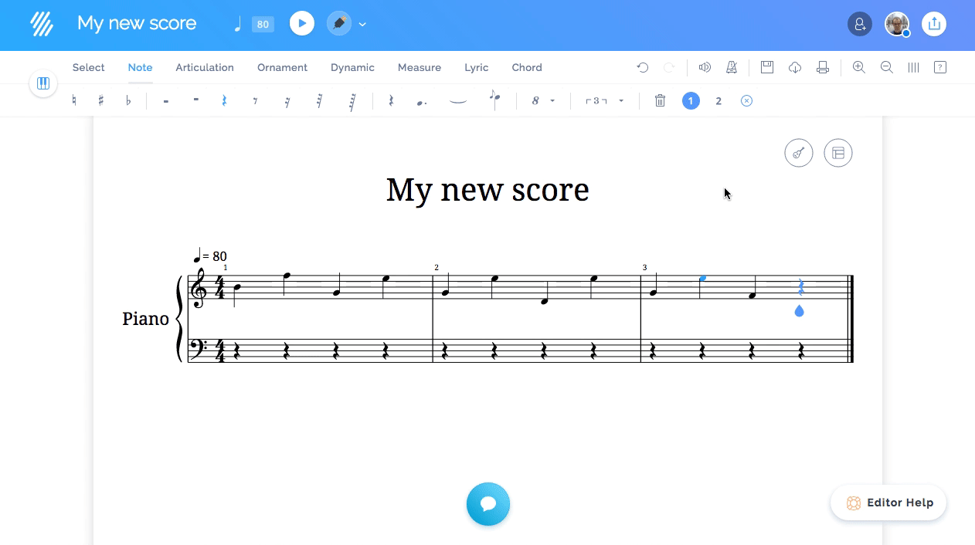Click the Print icon

pos(823,67)
